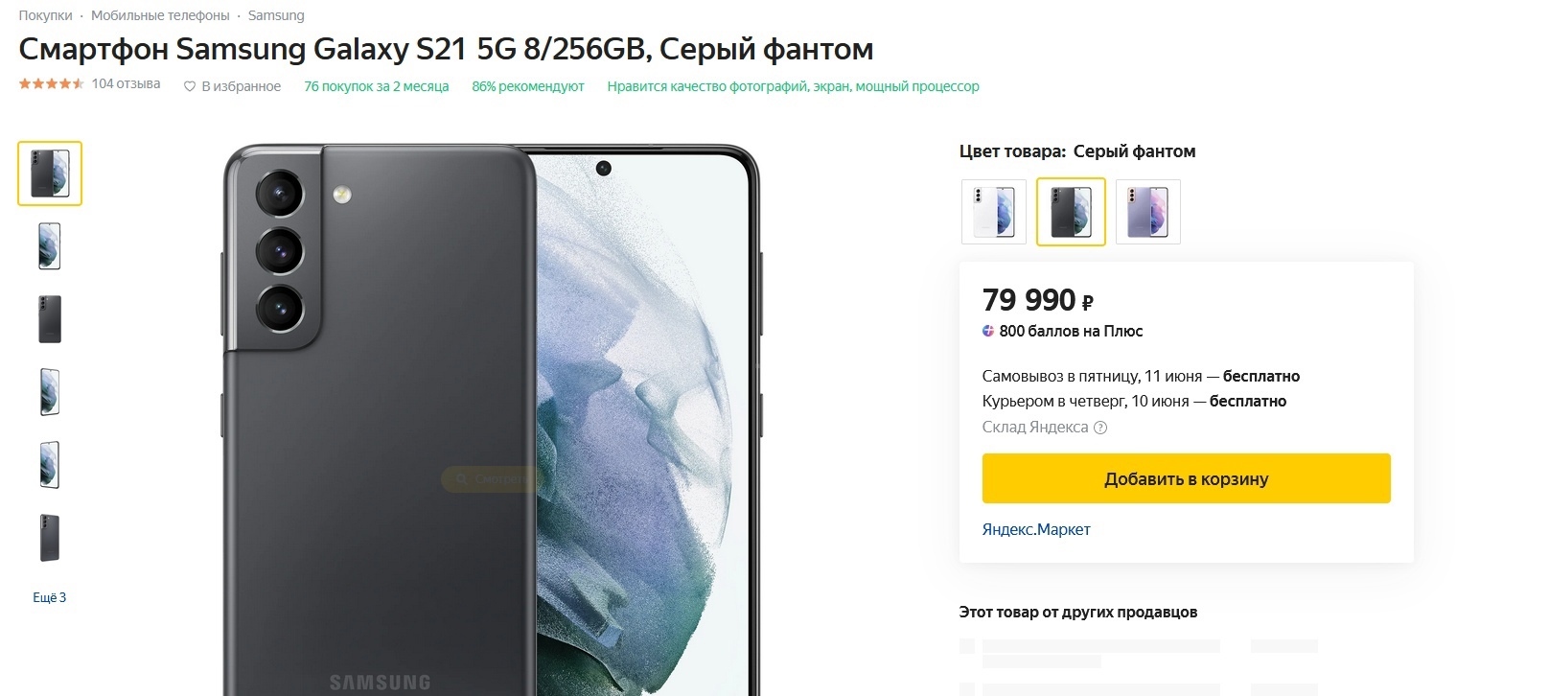Open info icon next to Склад Яндекса

(1100, 428)
